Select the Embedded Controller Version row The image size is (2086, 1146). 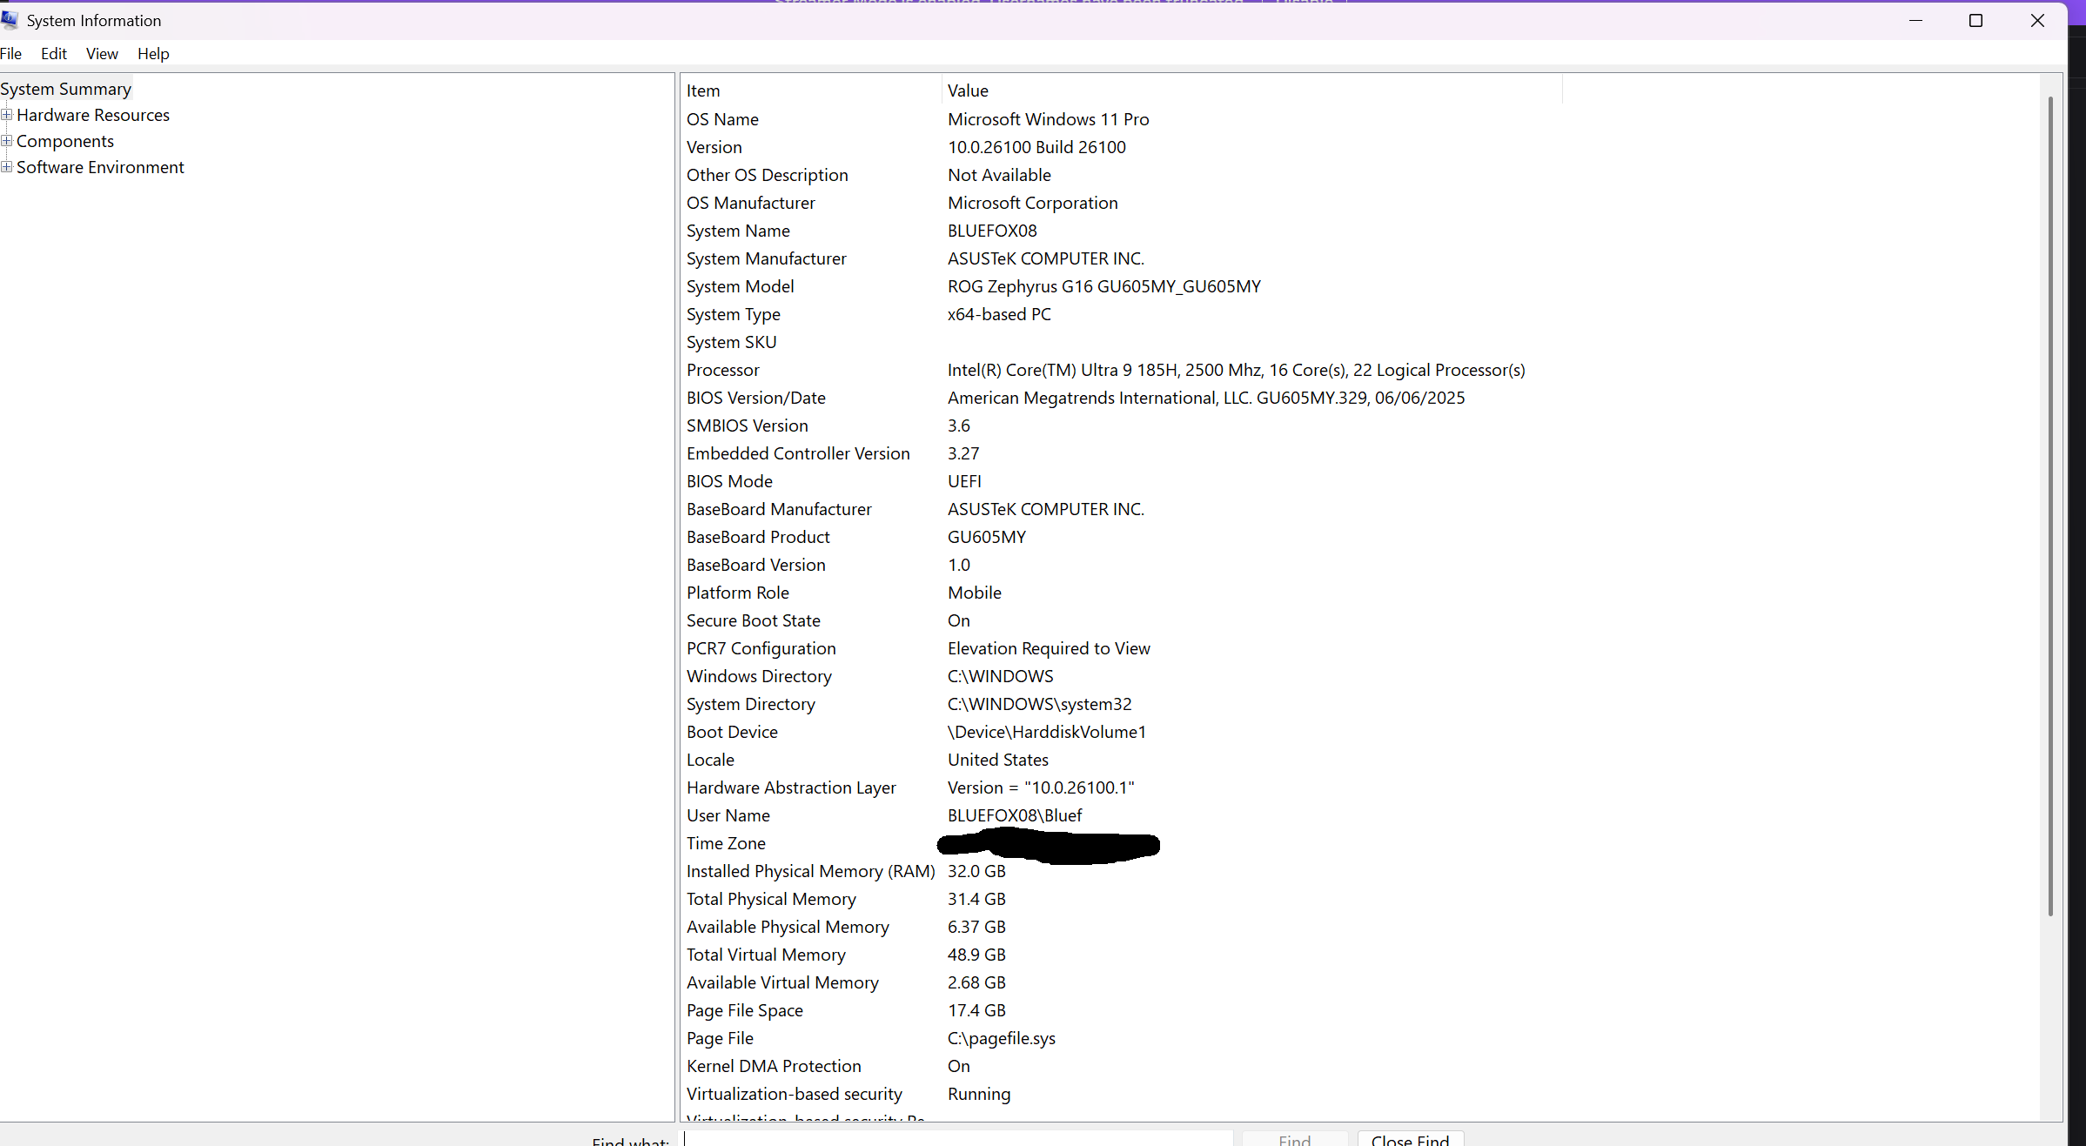pos(1123,453)
